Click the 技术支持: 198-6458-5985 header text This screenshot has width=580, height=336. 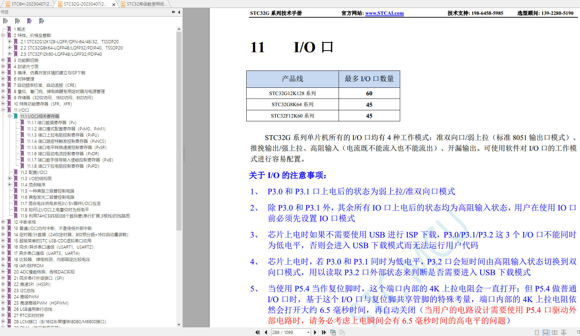476,13
